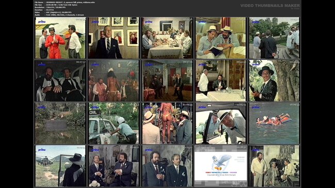Select thumbnail of waiter beside seated man
The height and width of the screenshot is (188, 335).
click(x=221, y=80)
